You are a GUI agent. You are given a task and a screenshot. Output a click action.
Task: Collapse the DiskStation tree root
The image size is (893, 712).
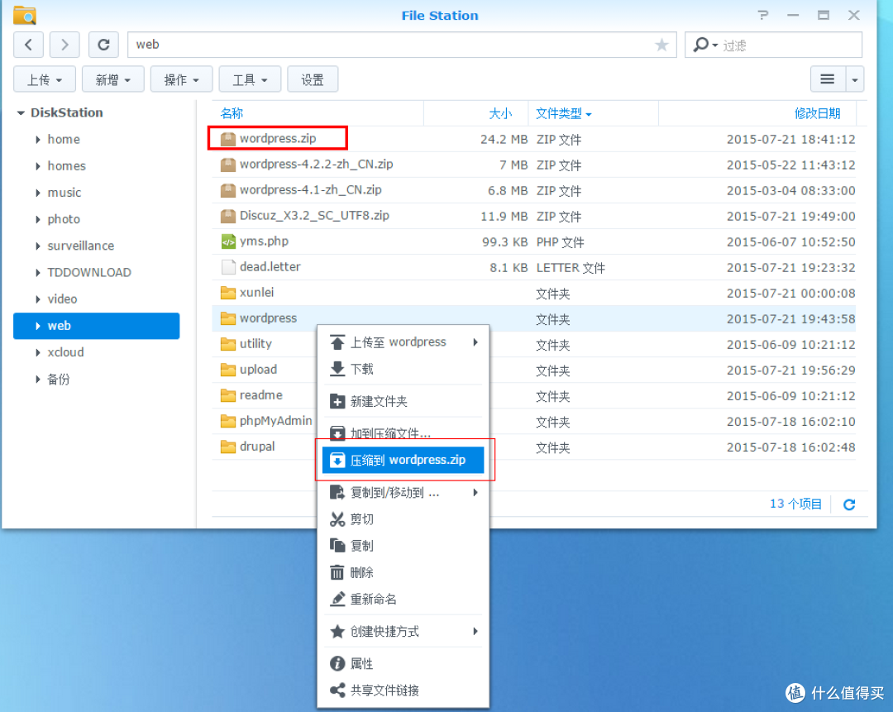pyautogui.click(x=21, y=112)
